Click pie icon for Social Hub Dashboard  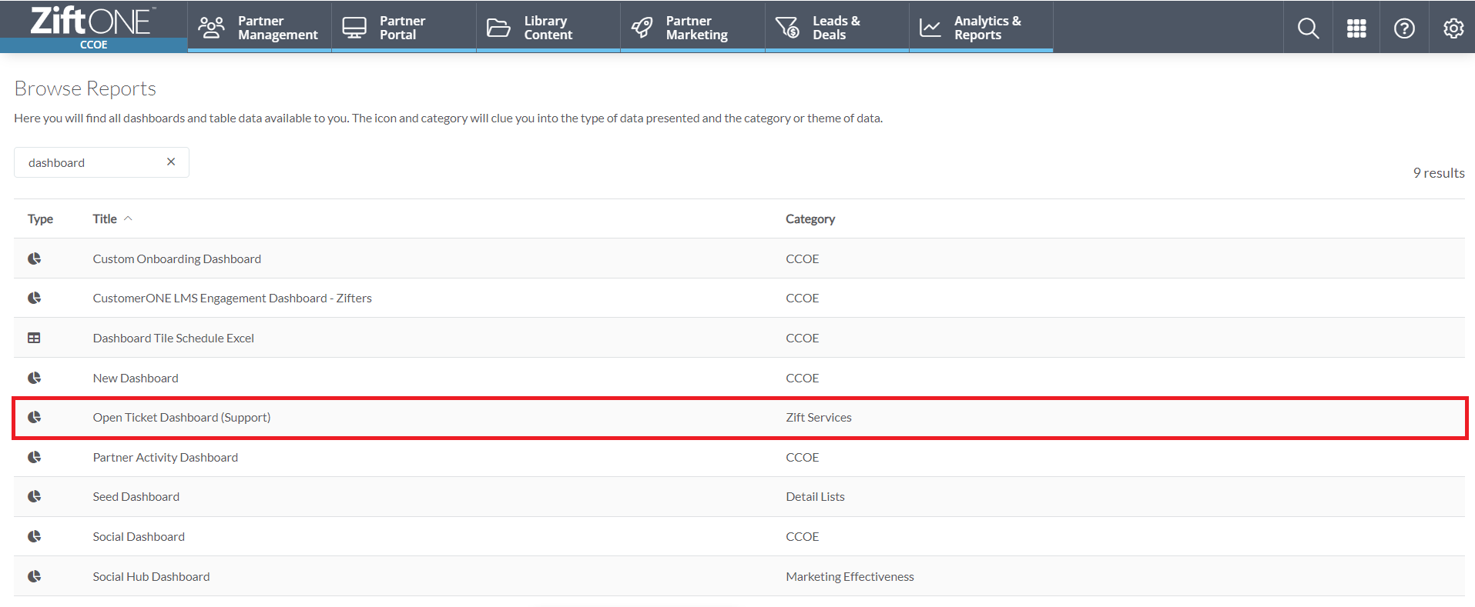(34, 576)
